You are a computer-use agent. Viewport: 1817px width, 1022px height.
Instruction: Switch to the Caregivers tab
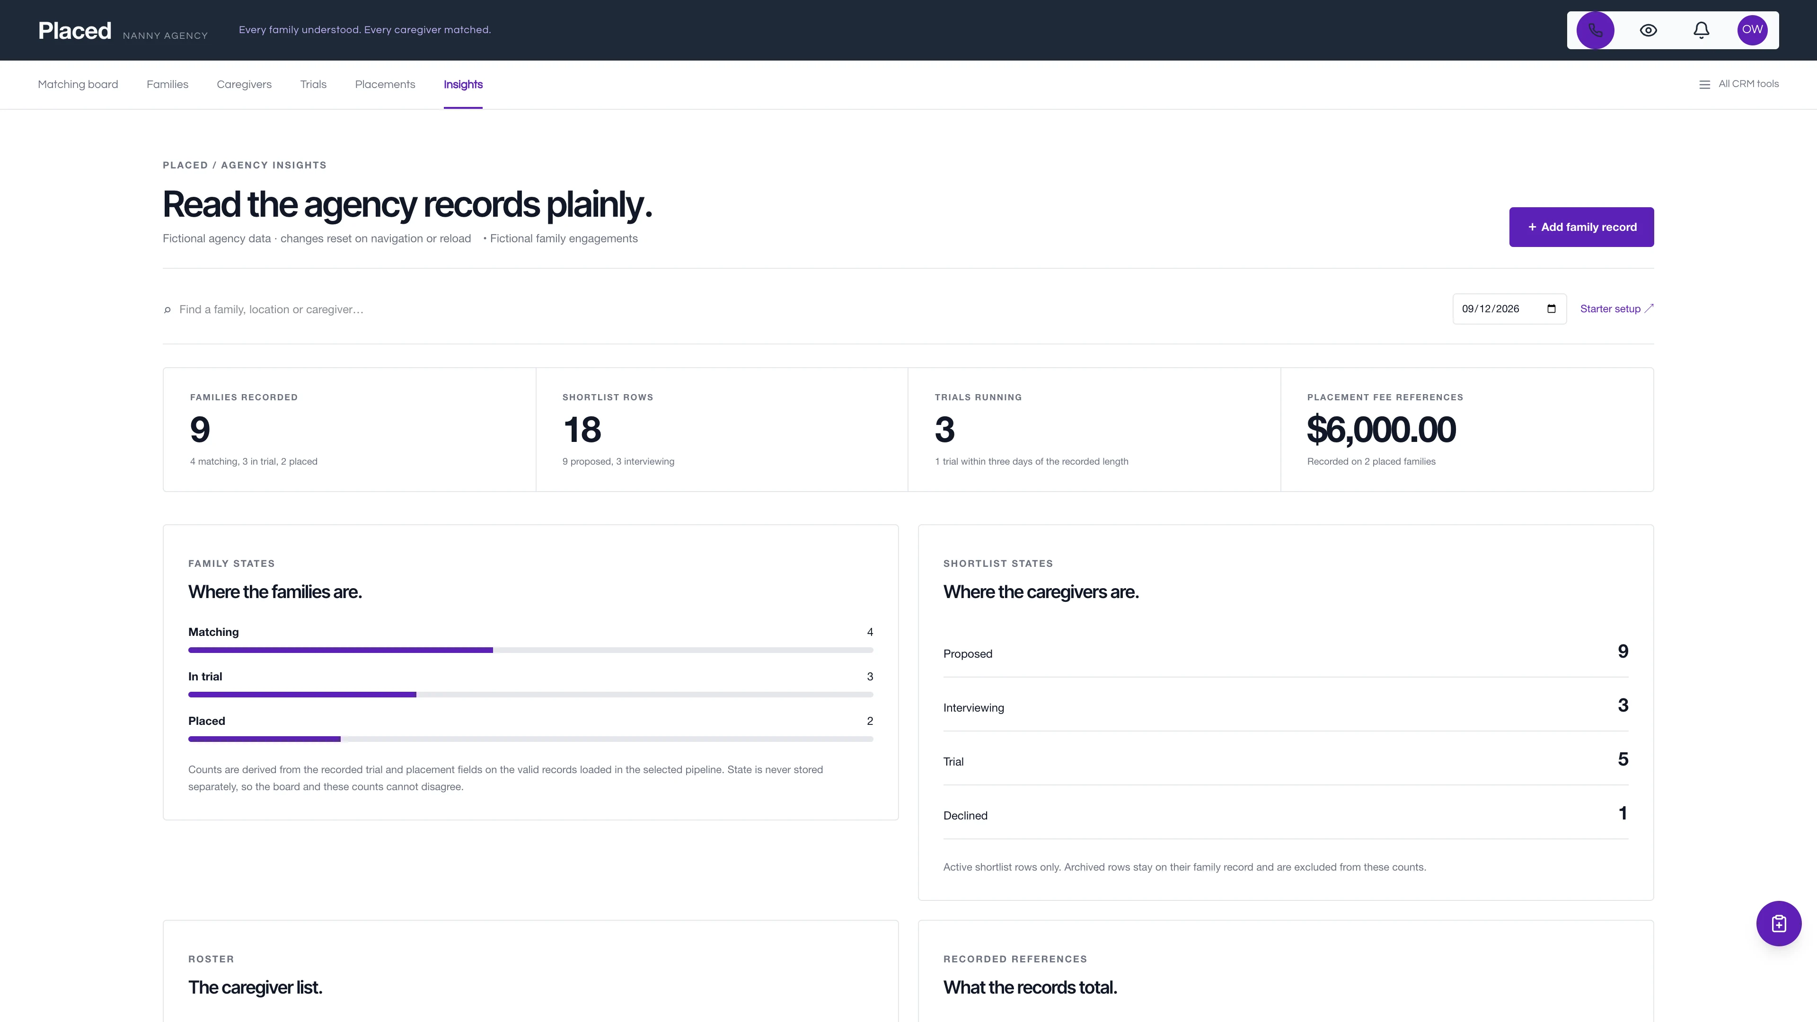(244, 85)
